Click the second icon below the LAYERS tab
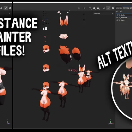The width and height of the screenshot is (132, 132). tap(121, 11)
